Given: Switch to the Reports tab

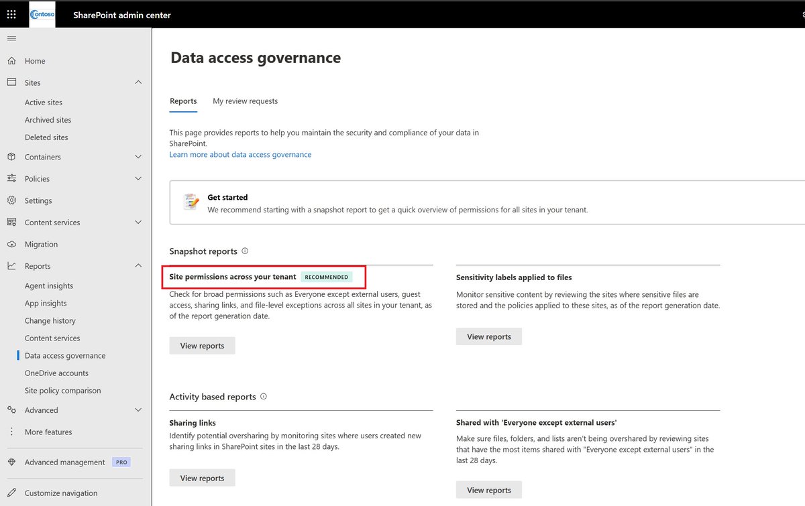Looking at the screenshot, I should 183,101.
